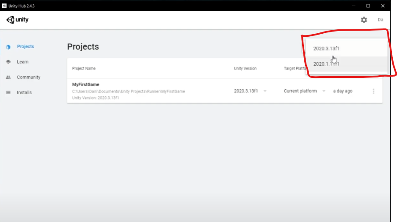Click the 'a day ago' modified time
Image resolution: width=398 pixels, height=222 pixels.
[342, 91]
